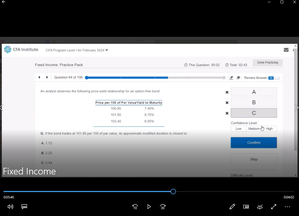Choose answer option B
Image resolution: width=299 pixels, height=216 pixels.
tap(254, 102)
